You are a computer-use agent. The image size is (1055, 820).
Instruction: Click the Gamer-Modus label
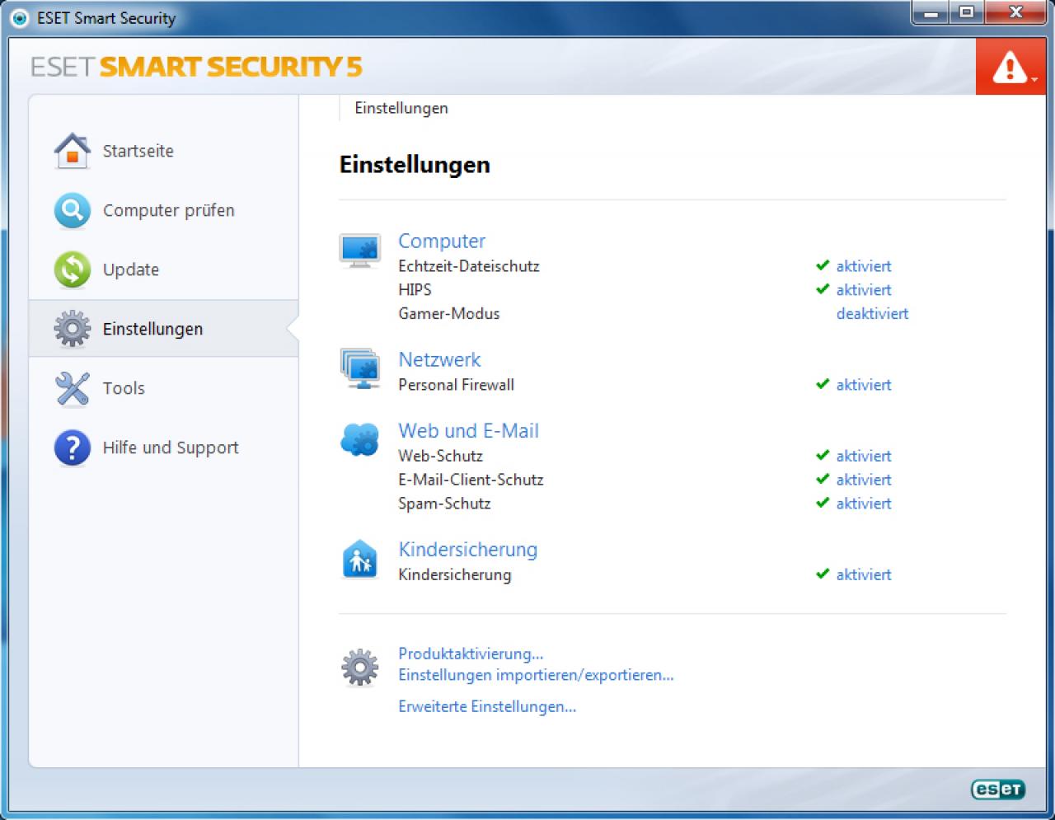pos(449,314)
